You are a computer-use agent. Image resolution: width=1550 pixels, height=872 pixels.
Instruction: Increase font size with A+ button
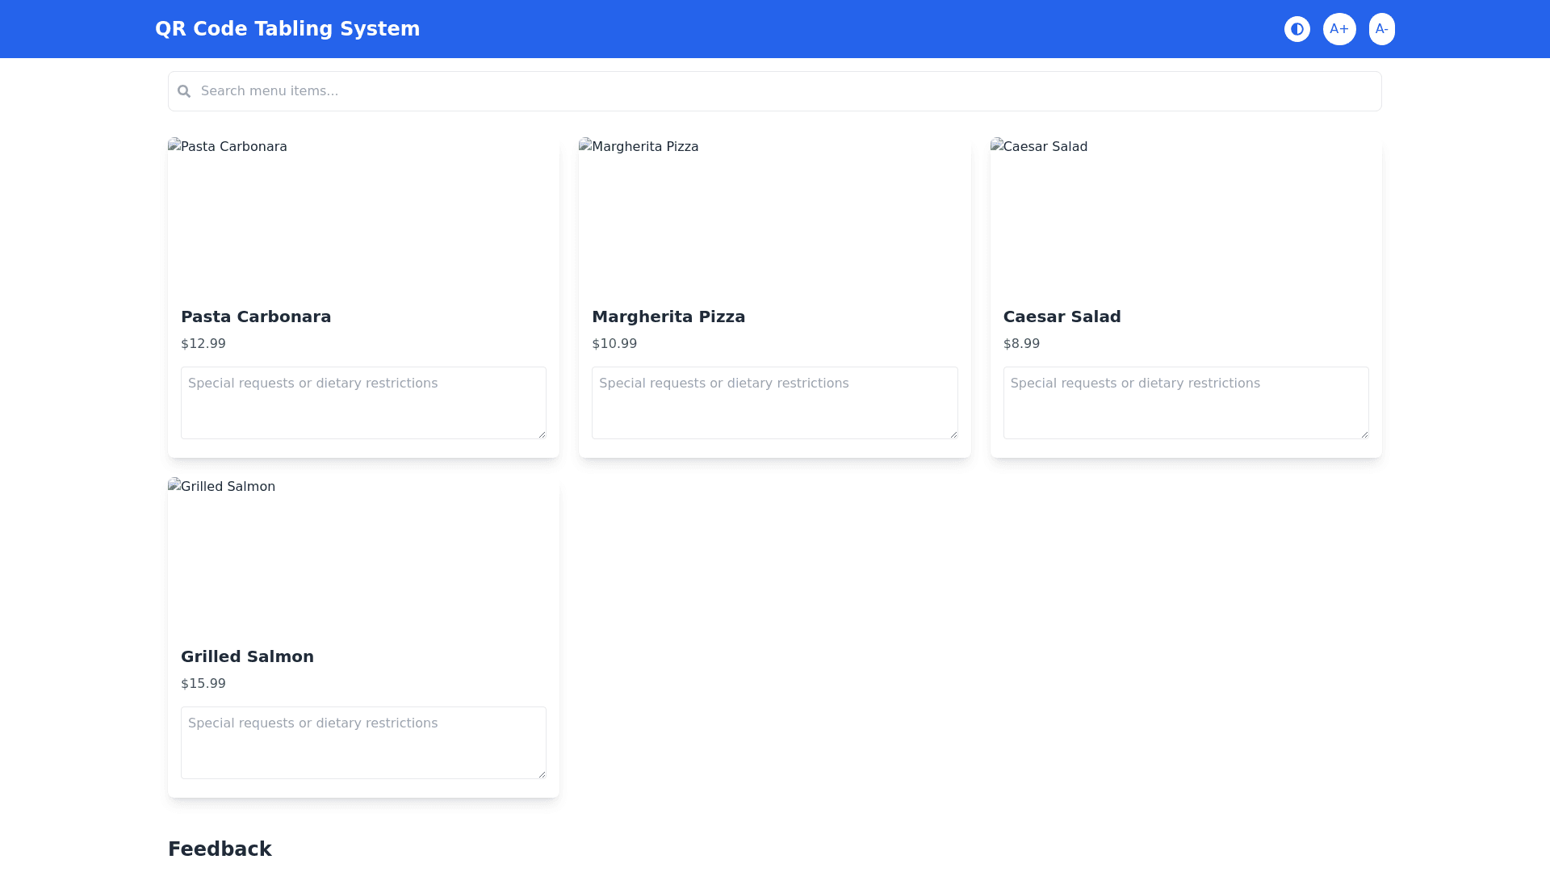[1339, 29]
